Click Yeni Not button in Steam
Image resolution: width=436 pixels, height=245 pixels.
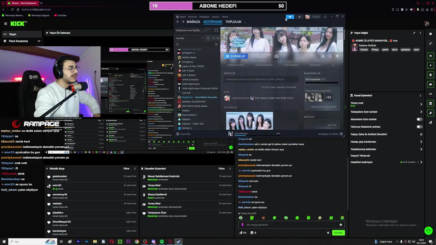331,125
